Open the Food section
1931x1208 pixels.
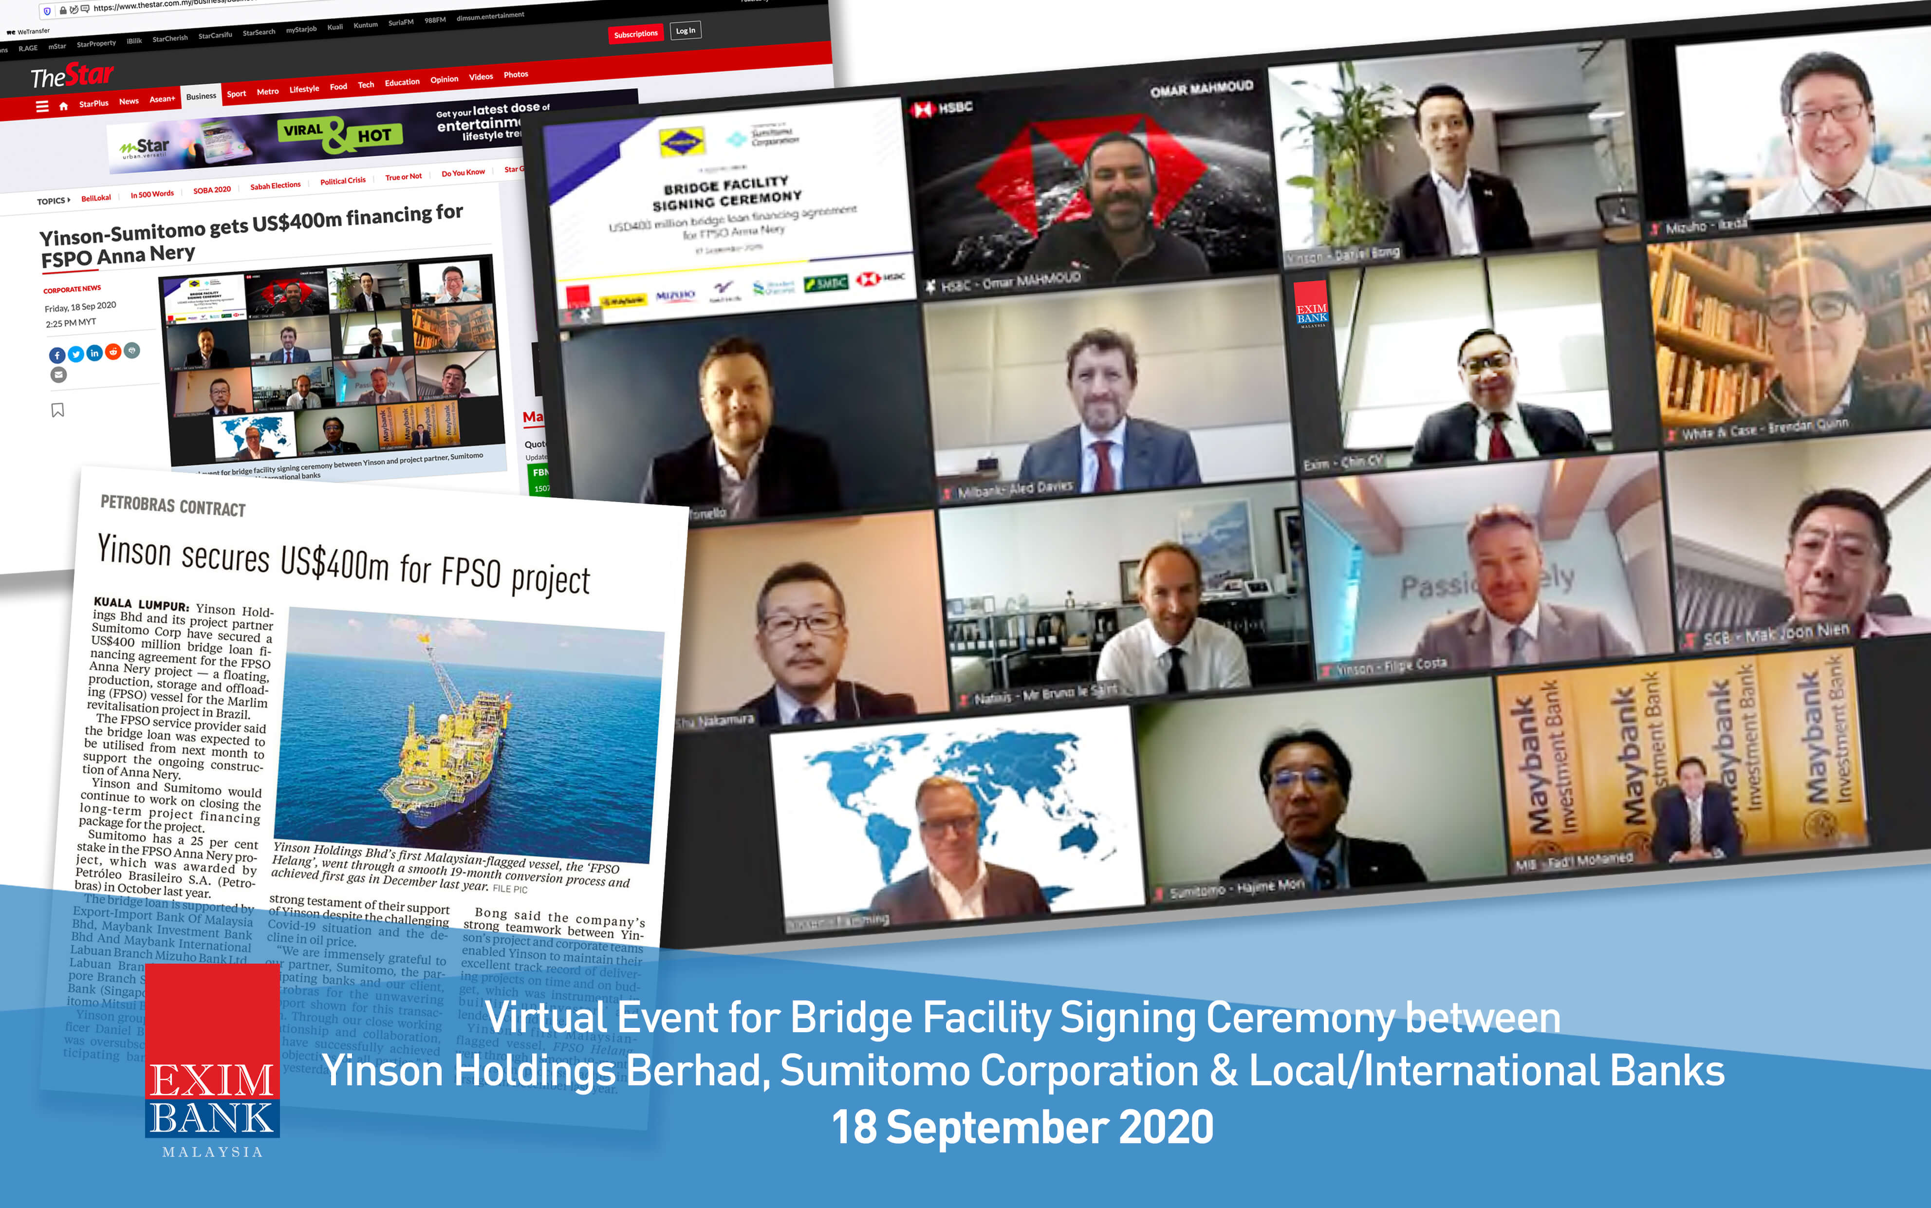tap(338, 86)
